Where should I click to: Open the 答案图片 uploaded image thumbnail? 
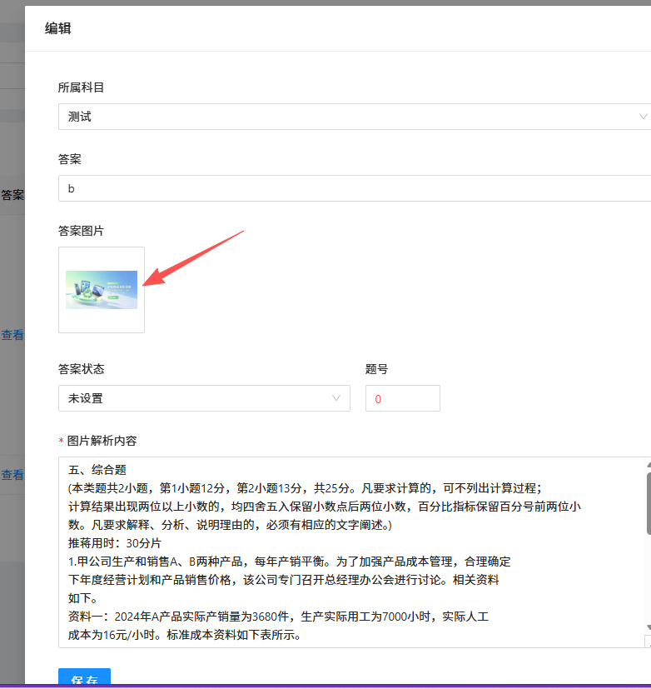102,290
